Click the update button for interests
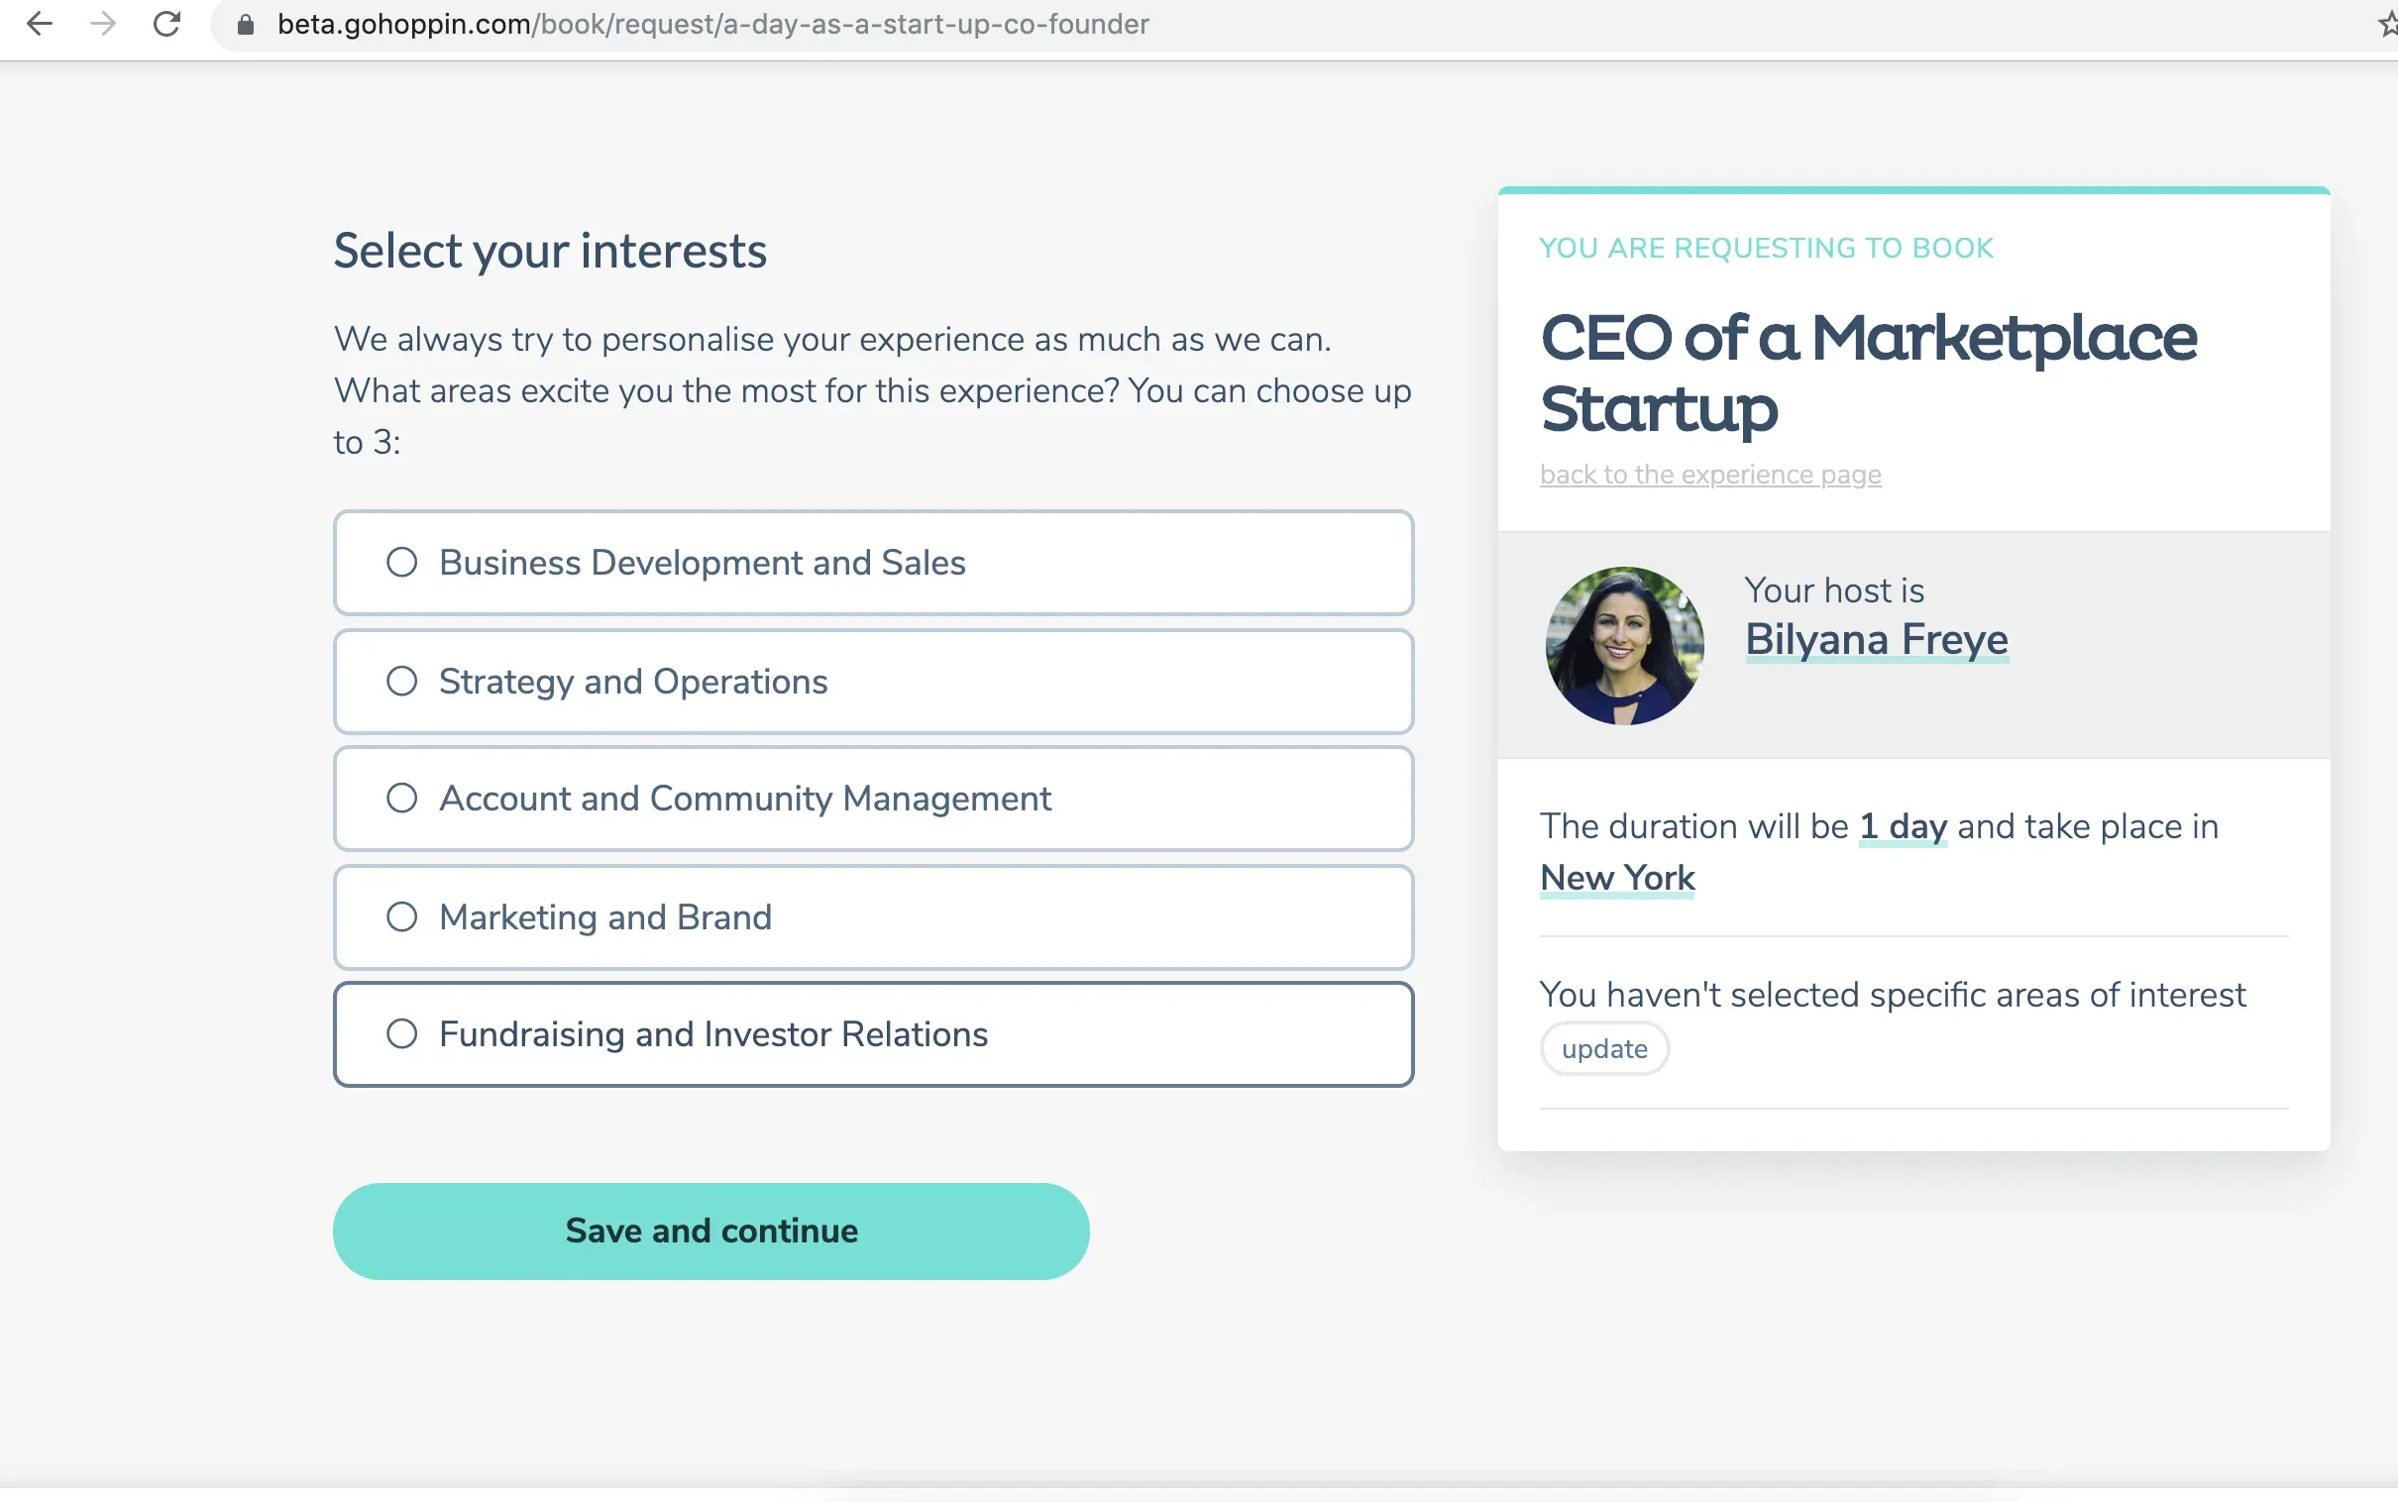 [x=1603, y=1049]
